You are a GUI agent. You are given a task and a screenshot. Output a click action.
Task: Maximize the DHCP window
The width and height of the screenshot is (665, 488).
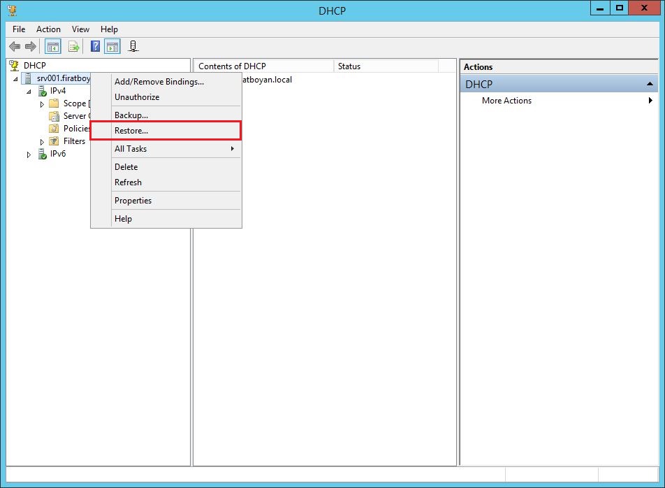coord(619,8)
